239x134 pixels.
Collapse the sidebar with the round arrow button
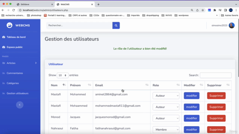[20, 105]
